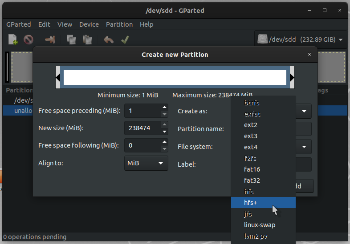Screen dimensions: 350x244
Task: Click left resize arrow of partition bar
Action: (58, 77)
